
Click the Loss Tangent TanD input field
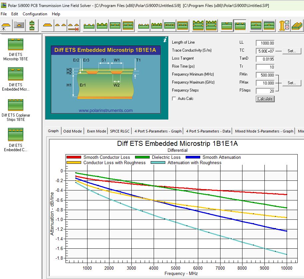point(265,59)
